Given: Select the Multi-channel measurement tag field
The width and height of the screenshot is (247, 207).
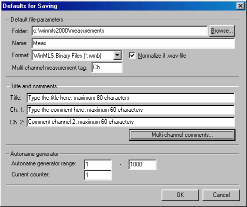Looking at the screenshot, I should (x=107, y=68).
